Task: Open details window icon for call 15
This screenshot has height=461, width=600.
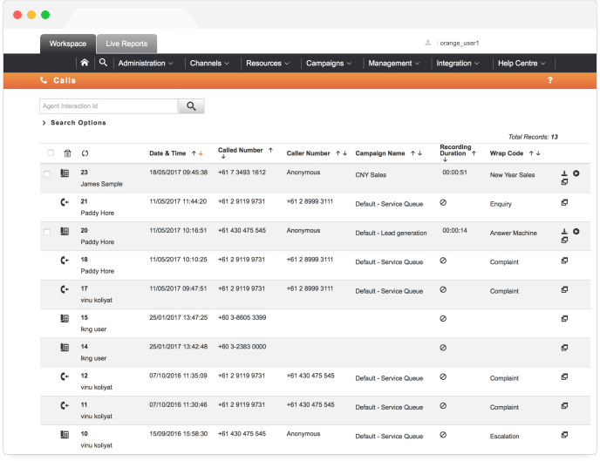Action: click(x=564, y=319)
